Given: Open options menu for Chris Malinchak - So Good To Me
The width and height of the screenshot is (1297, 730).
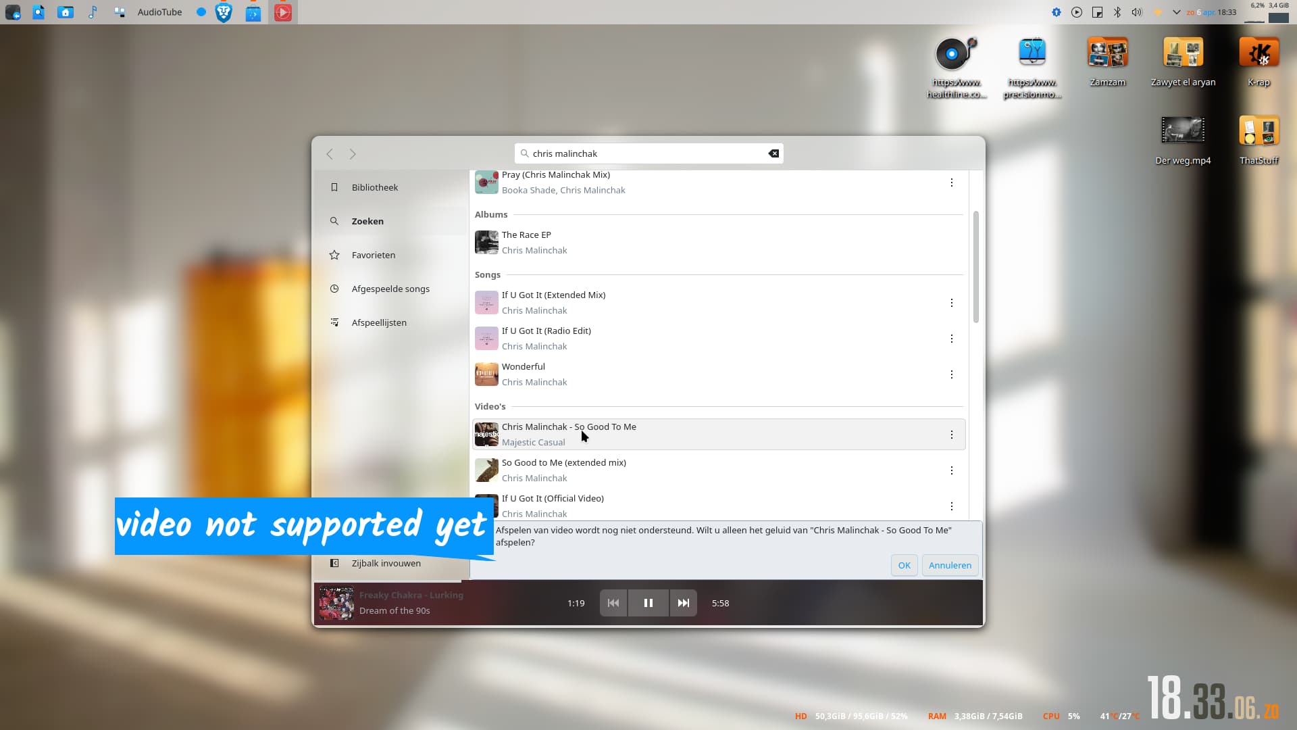Looking at the screenshot, I should [x=952, y=435].
